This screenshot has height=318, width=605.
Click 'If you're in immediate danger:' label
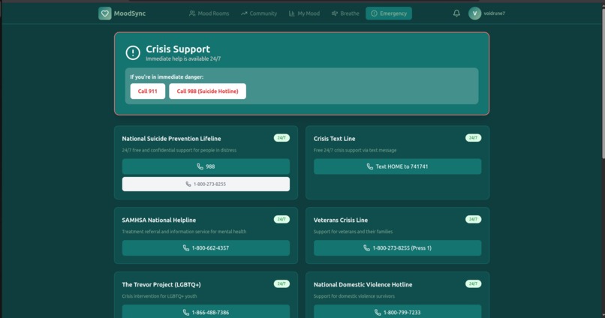167,77
